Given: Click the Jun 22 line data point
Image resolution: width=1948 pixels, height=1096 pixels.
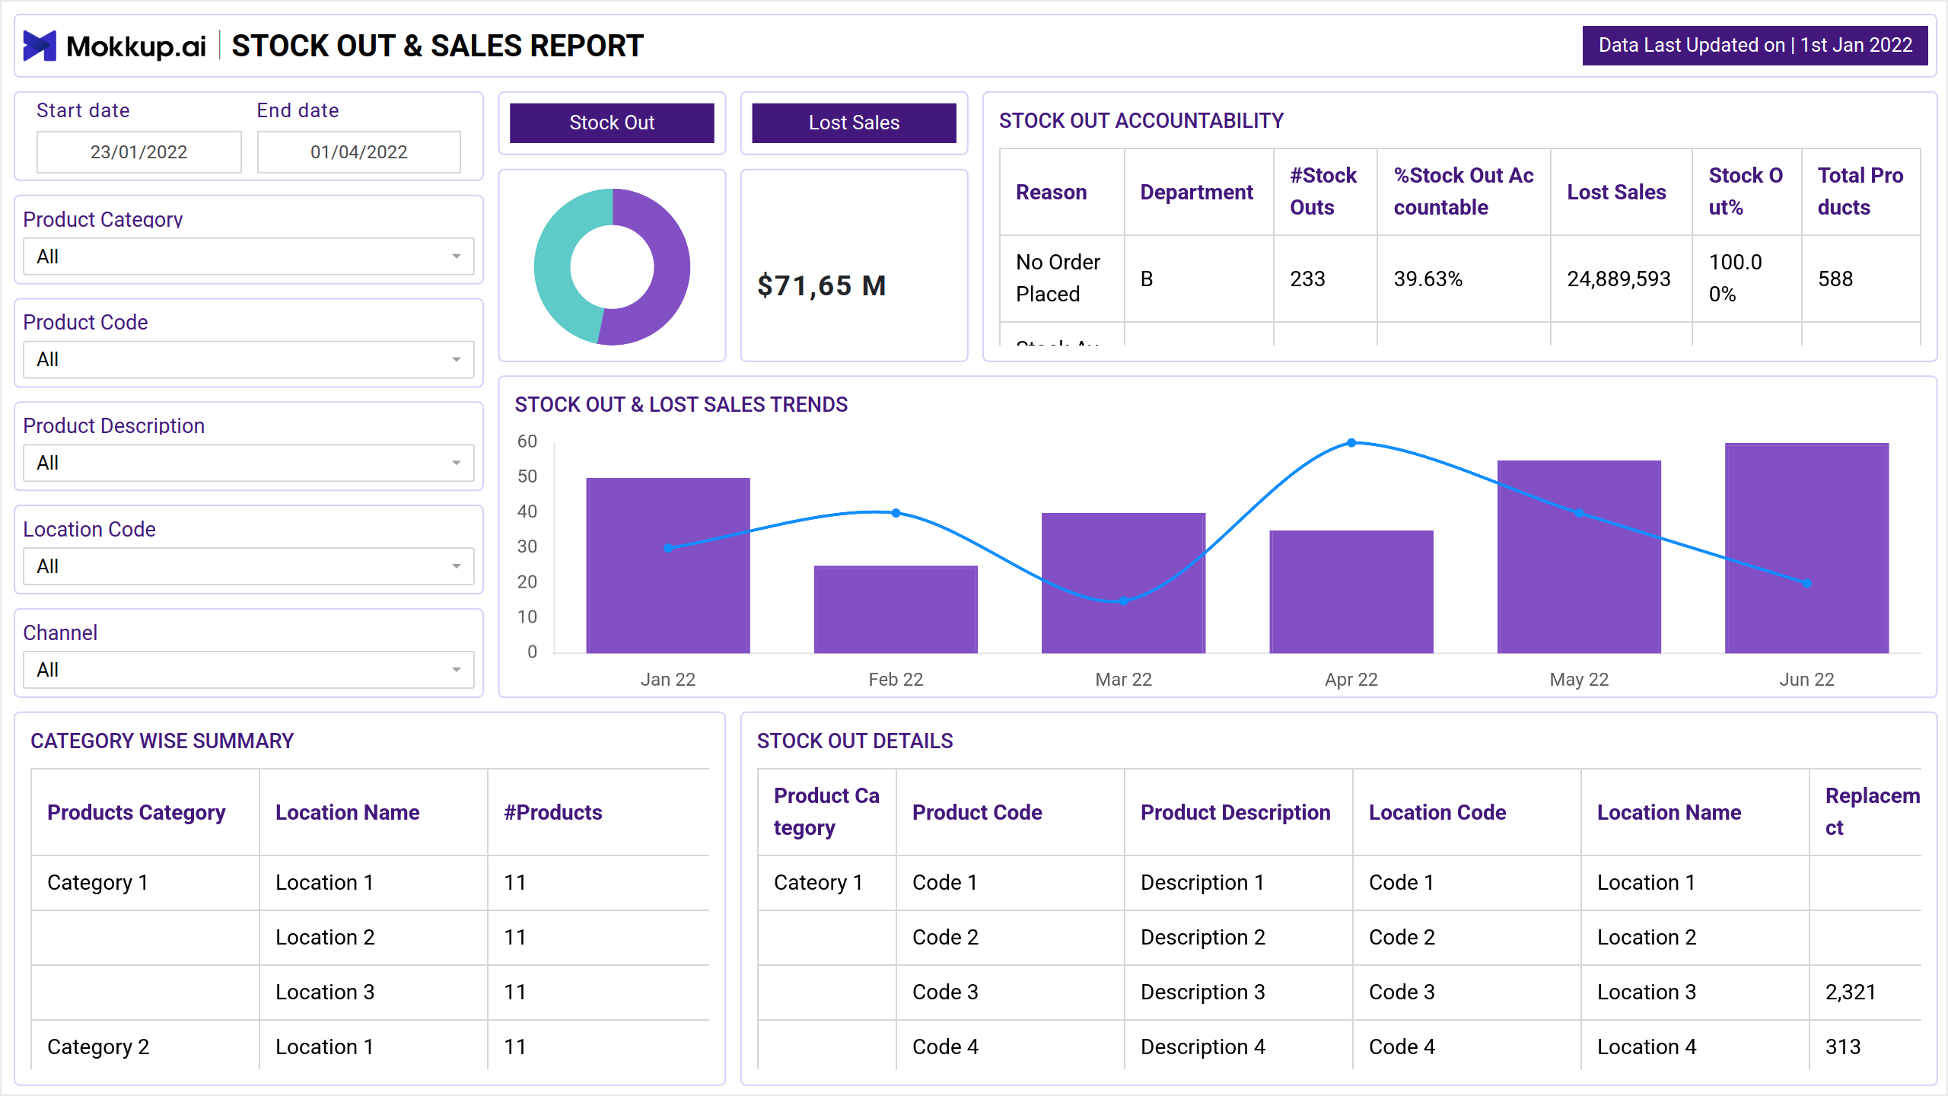Looking at the screenshot, I should (1806, 583).
